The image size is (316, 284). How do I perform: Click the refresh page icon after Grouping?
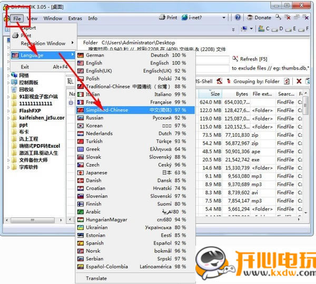click(287, 82)
